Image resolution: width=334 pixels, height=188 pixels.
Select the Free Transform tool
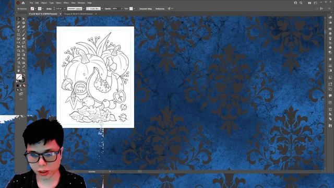[x=23, y=46]
